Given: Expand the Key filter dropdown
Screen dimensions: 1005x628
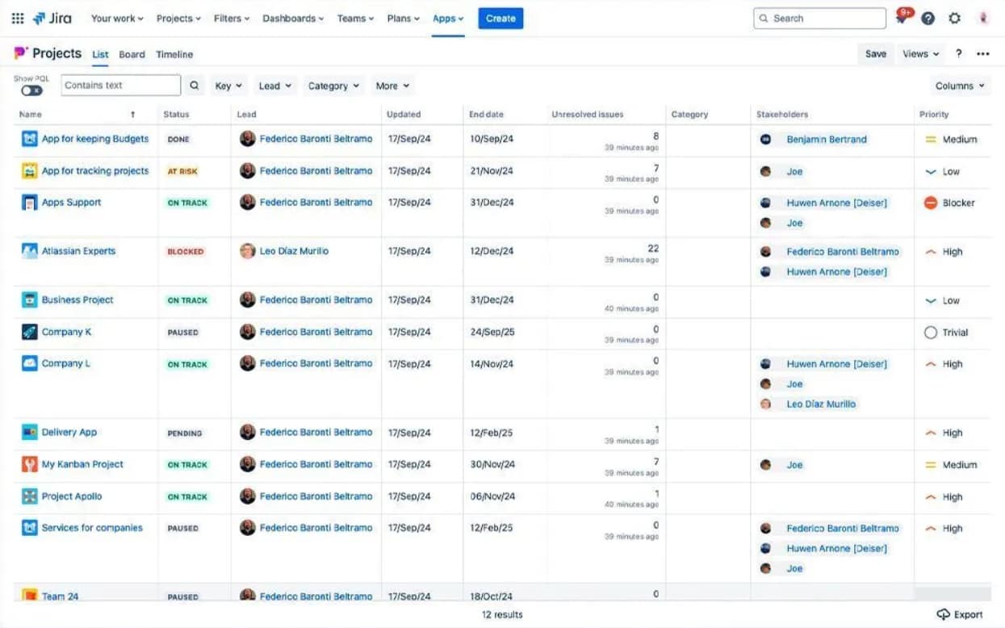Looking at the screenshot, I should 228,86.
